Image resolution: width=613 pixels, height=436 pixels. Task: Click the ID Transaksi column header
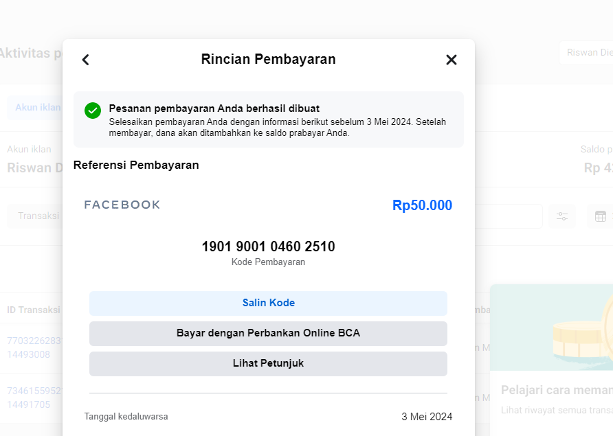coord(33,310)
